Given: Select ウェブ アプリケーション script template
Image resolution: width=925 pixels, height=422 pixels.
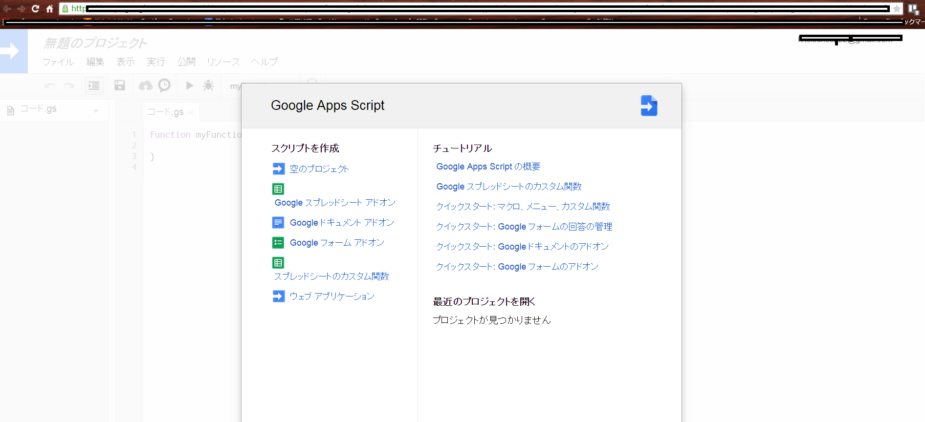Looking at the screenshot, I should pos(331,296).
